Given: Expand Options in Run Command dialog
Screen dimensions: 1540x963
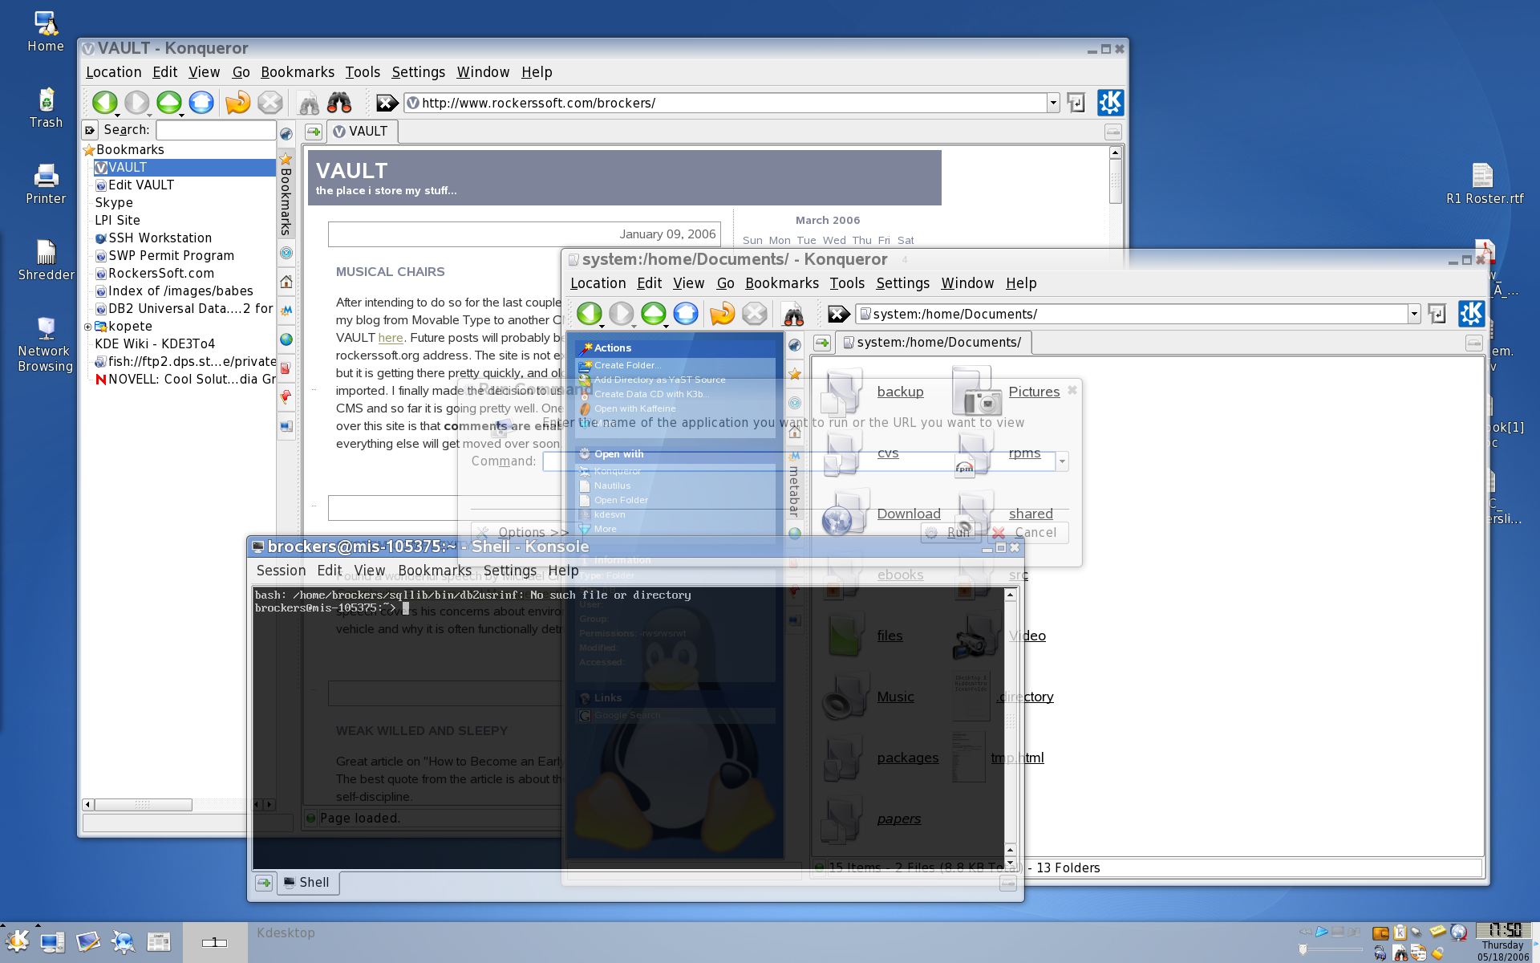Looking at the screenshot, I should (x=521, y=533).
